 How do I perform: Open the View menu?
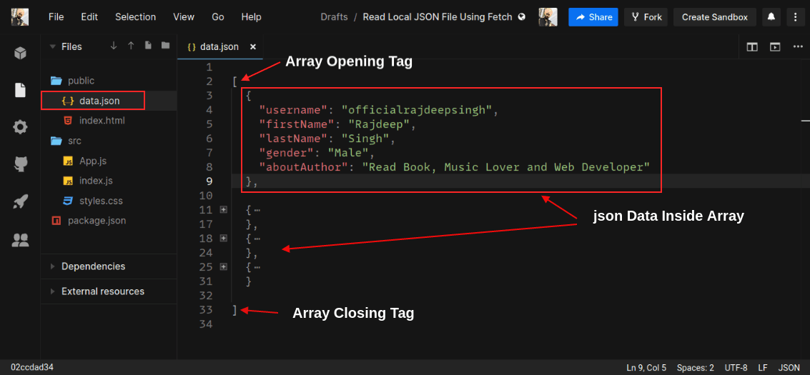[x=184, y=17]
